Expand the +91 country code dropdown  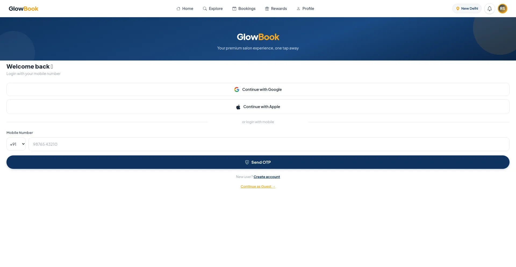click(16, 144)
